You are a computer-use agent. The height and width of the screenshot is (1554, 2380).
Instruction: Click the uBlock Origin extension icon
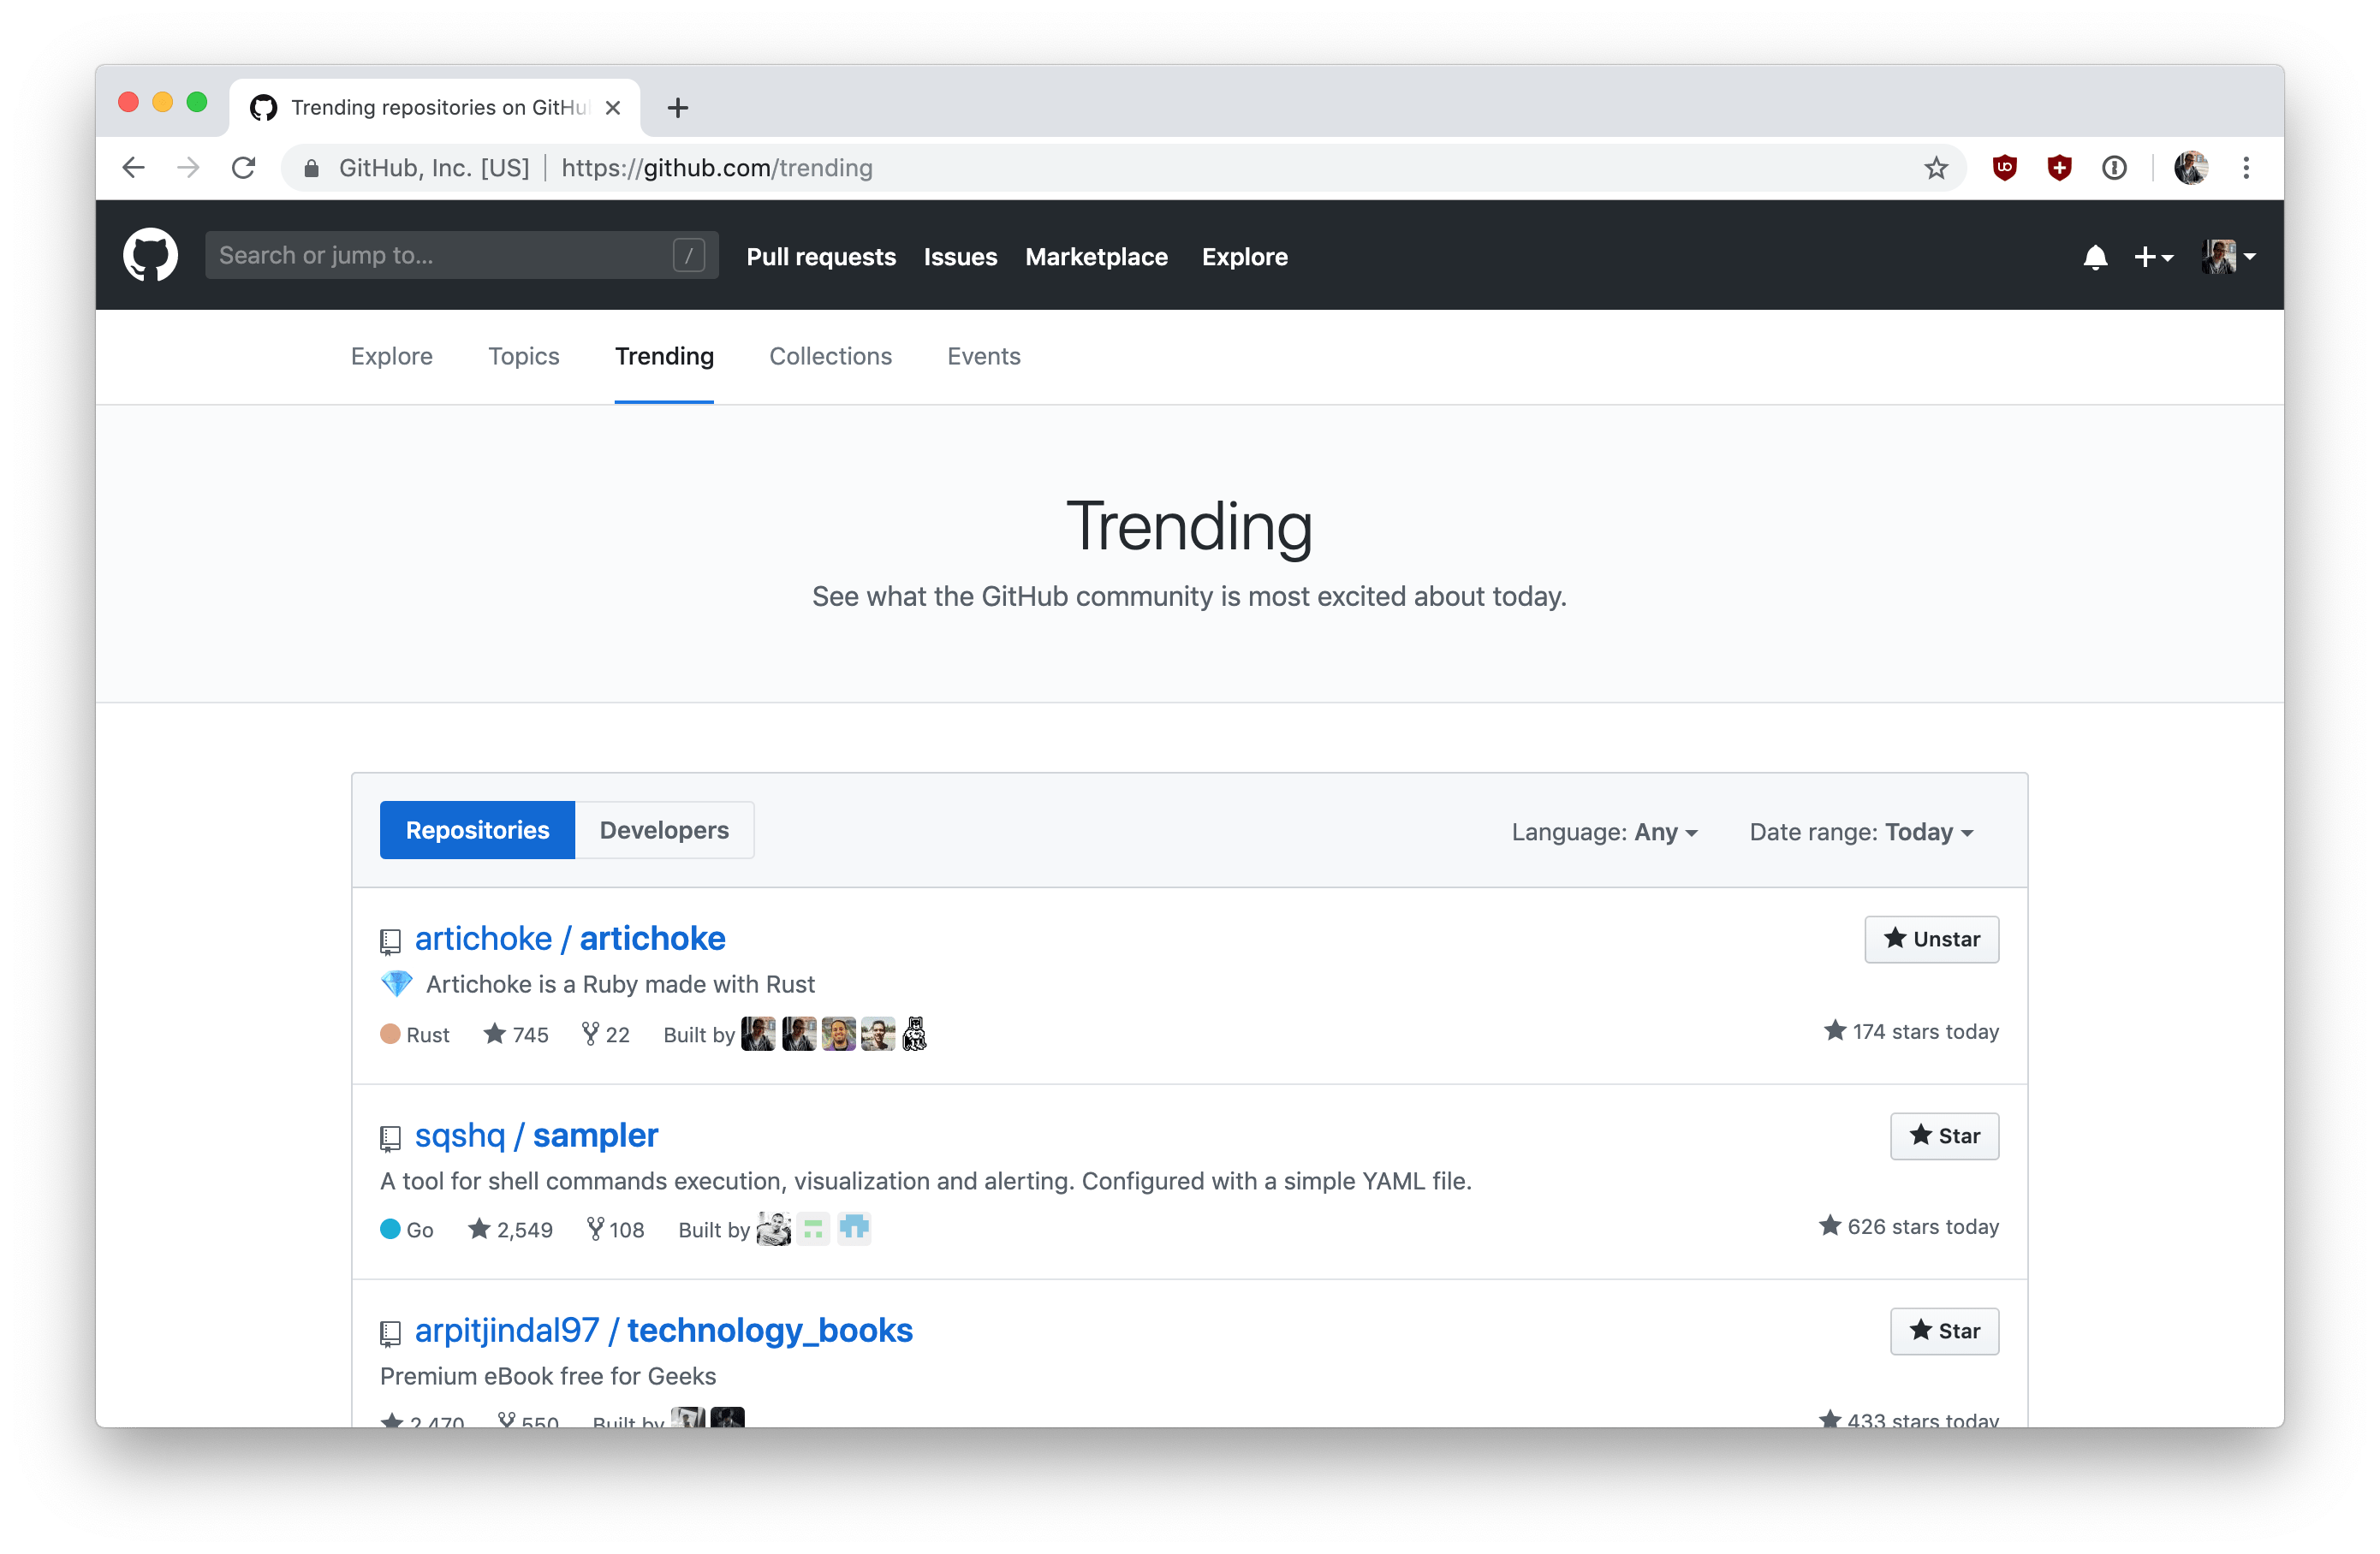pos(2004,168)
